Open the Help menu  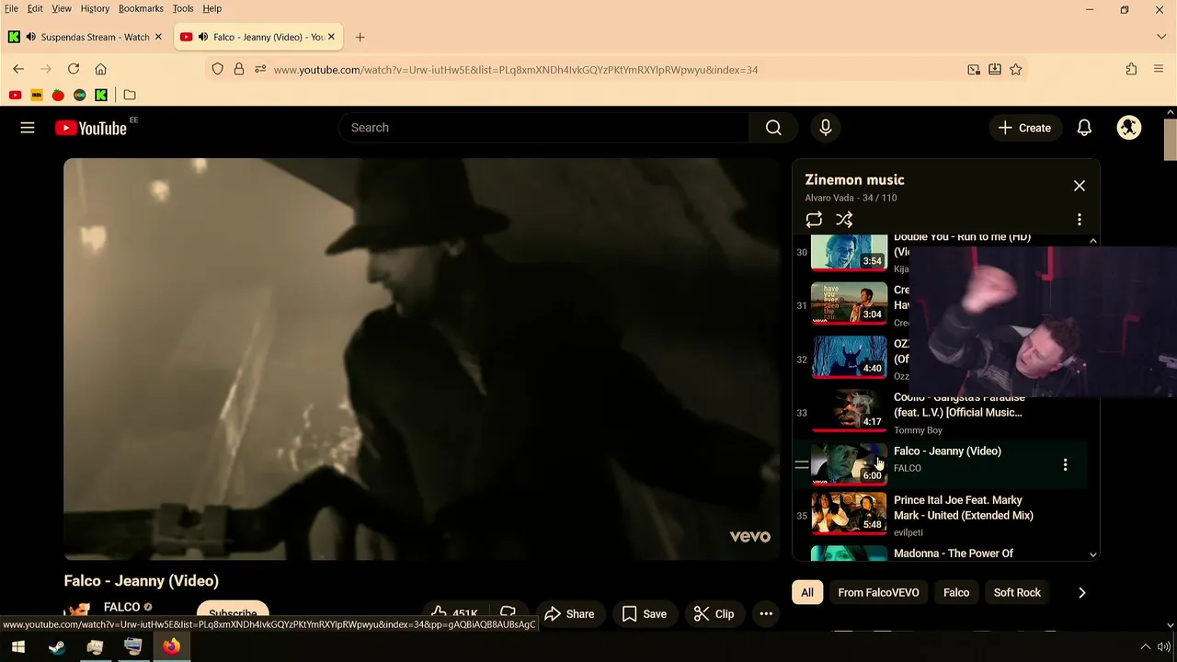coord(212,8)
